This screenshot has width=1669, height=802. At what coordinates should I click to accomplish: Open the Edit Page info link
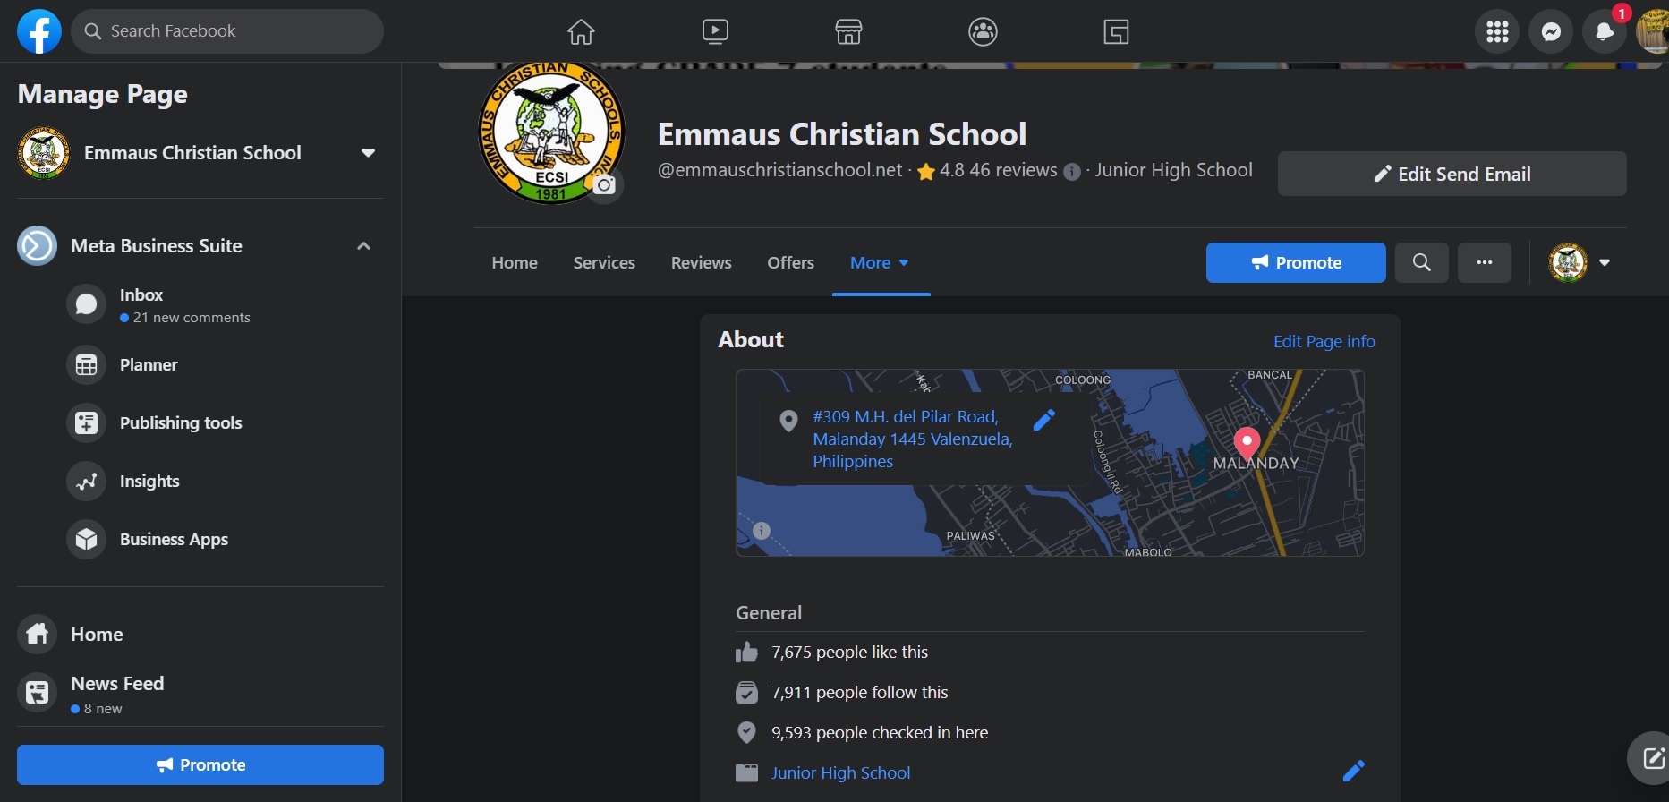pos(1324,341)
